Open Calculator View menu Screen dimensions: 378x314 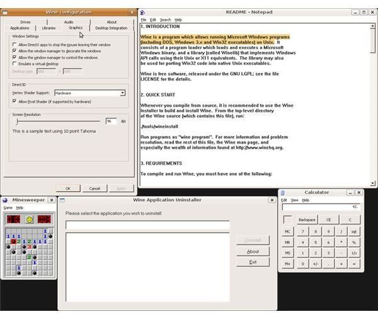[295, 200]
